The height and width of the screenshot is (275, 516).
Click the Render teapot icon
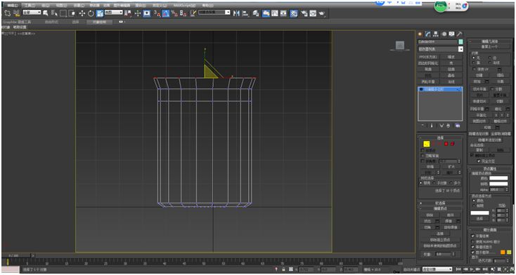(322, 13)
